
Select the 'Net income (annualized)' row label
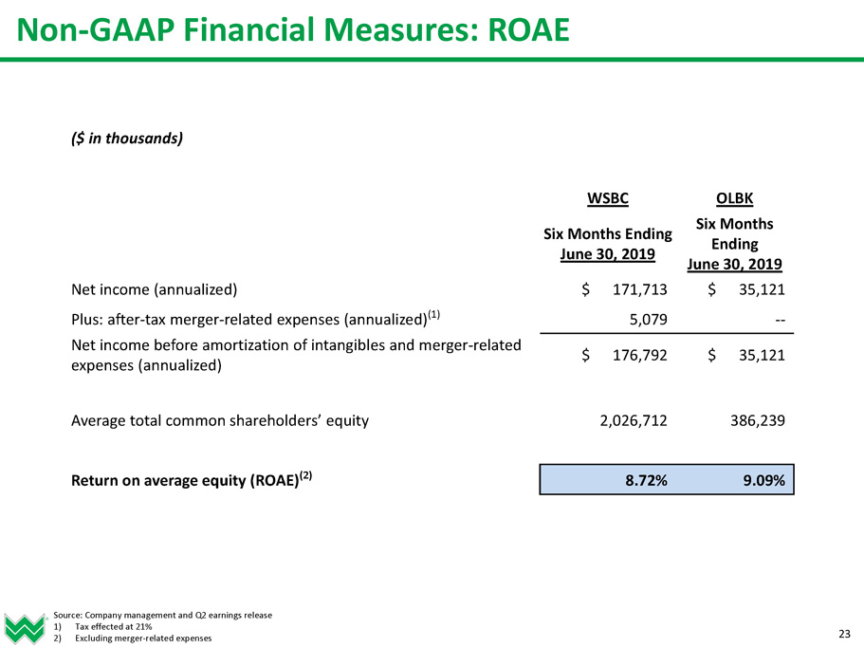155,289
